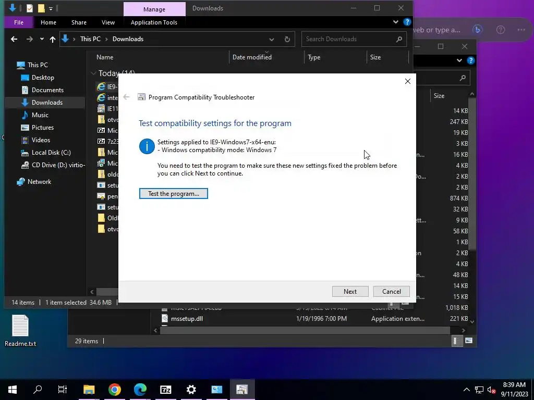Open Task View from the taskbar

[63, 390]
